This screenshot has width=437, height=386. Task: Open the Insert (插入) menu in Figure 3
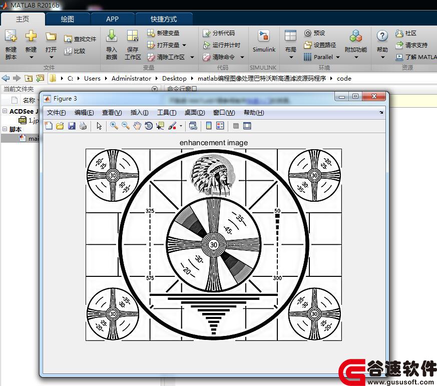point(139,113)
